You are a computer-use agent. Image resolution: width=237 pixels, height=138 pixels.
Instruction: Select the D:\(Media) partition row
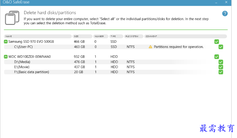click(116, 62)
